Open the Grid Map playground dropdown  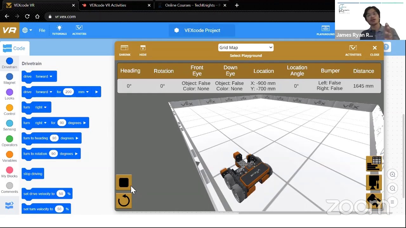click(x=246, y=47)
